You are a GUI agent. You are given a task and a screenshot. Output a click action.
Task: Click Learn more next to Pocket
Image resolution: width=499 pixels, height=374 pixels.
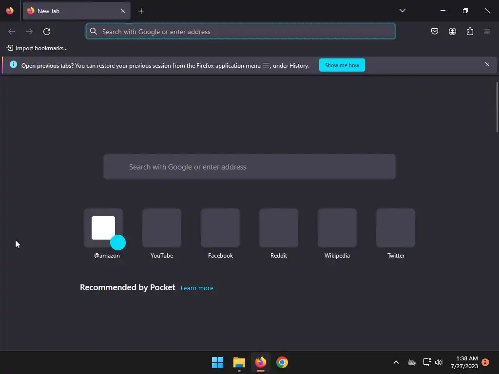tap(197, 288)
